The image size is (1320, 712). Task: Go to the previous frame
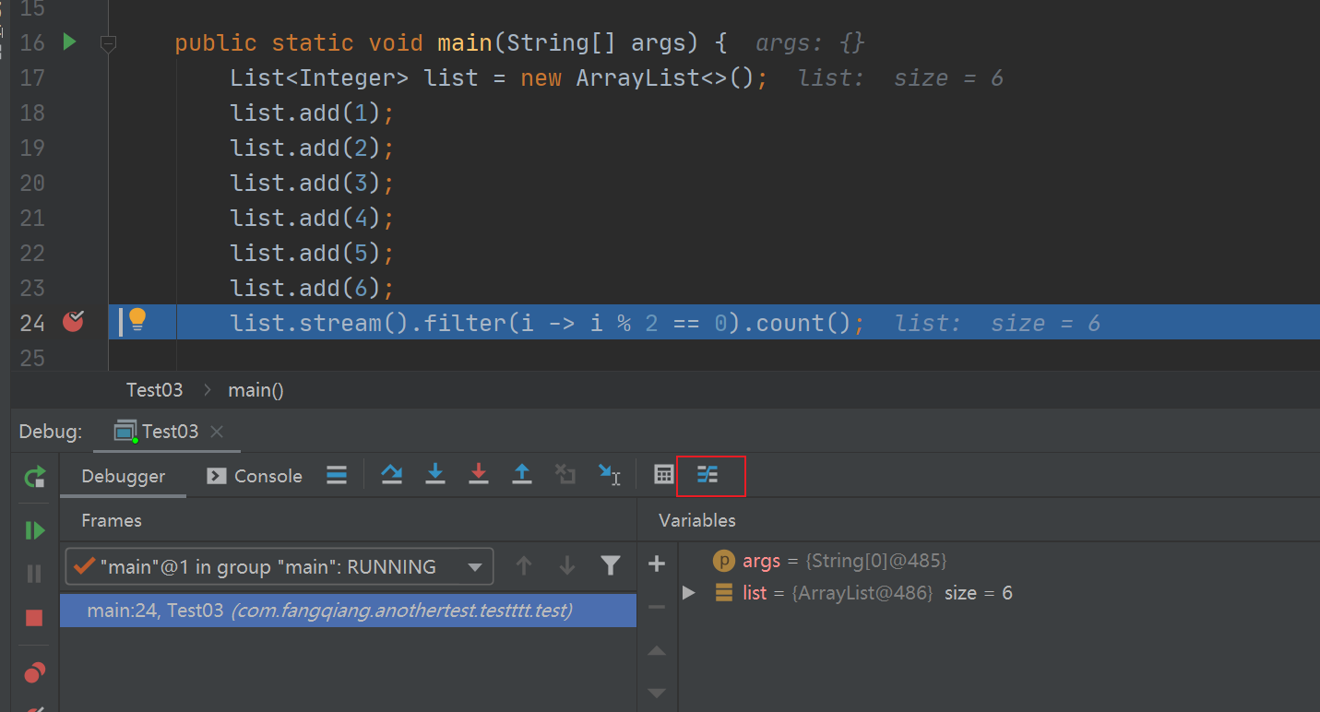(524, 565)
